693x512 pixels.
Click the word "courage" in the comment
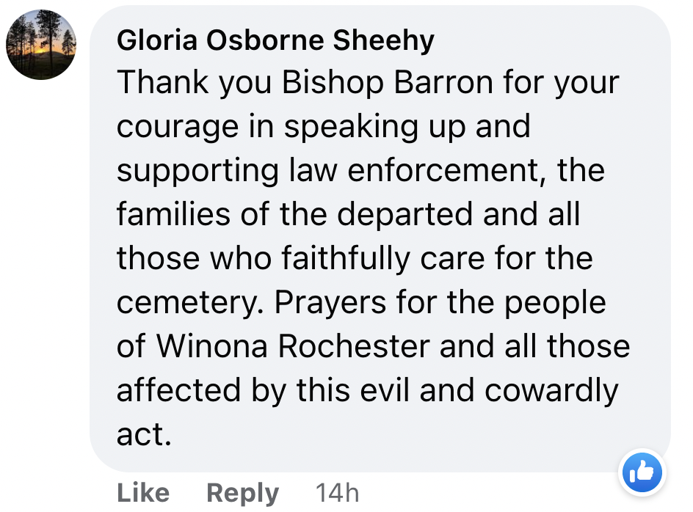click(177, 127)
